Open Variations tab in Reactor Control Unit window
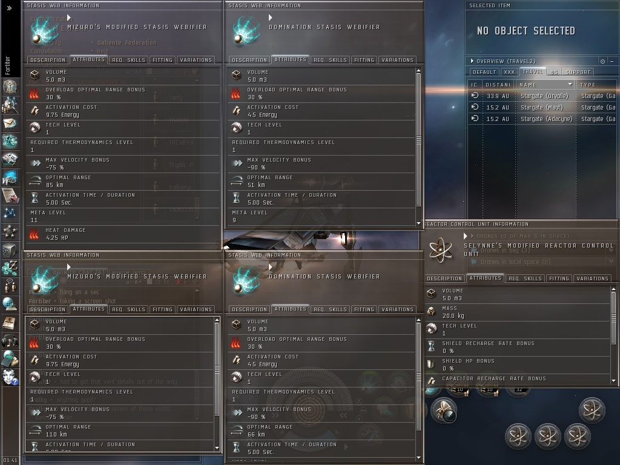 pos(592,279)
